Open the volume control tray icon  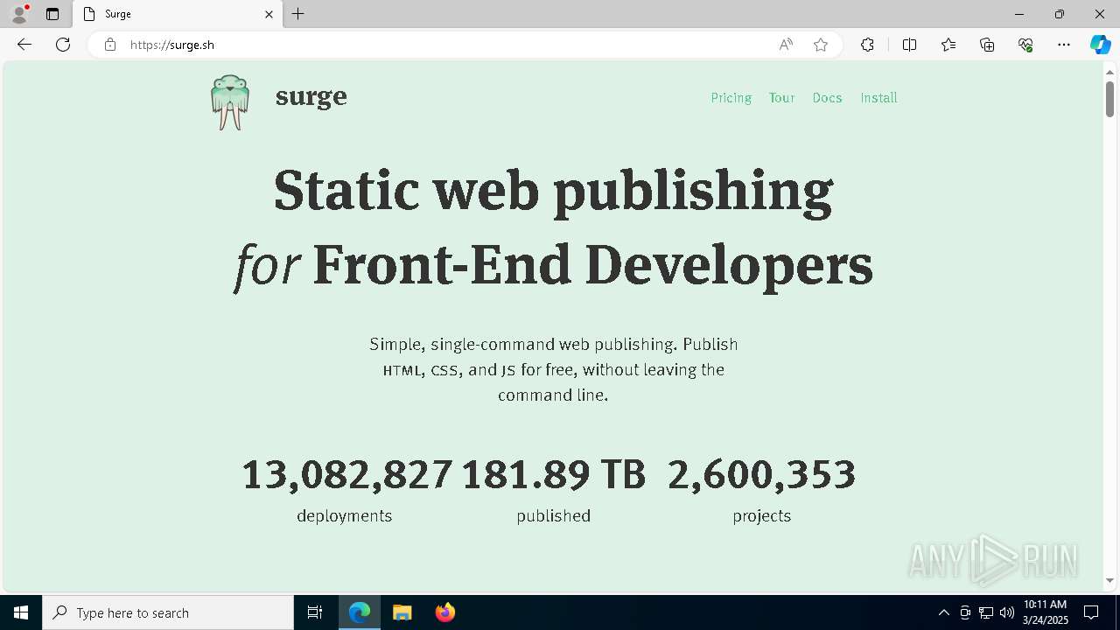(1006, 612)
